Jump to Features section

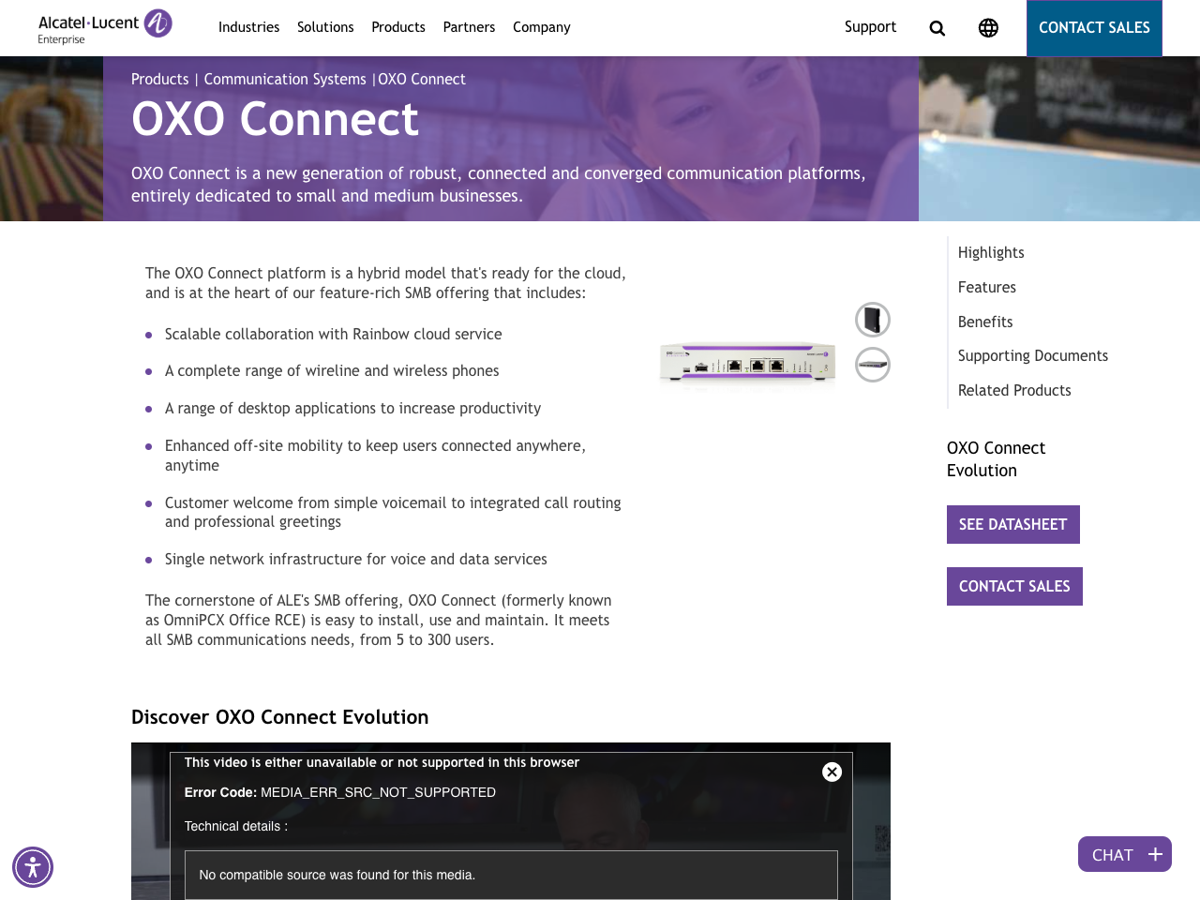point(987,287)
